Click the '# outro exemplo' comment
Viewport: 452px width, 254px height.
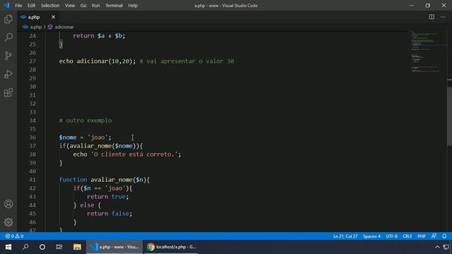coord(85,121)
